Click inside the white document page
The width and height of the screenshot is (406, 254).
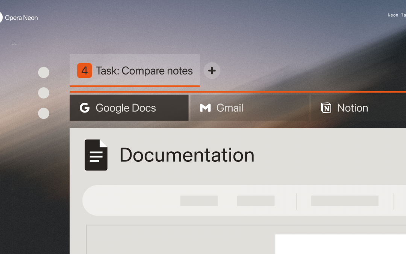coord(340,244)
